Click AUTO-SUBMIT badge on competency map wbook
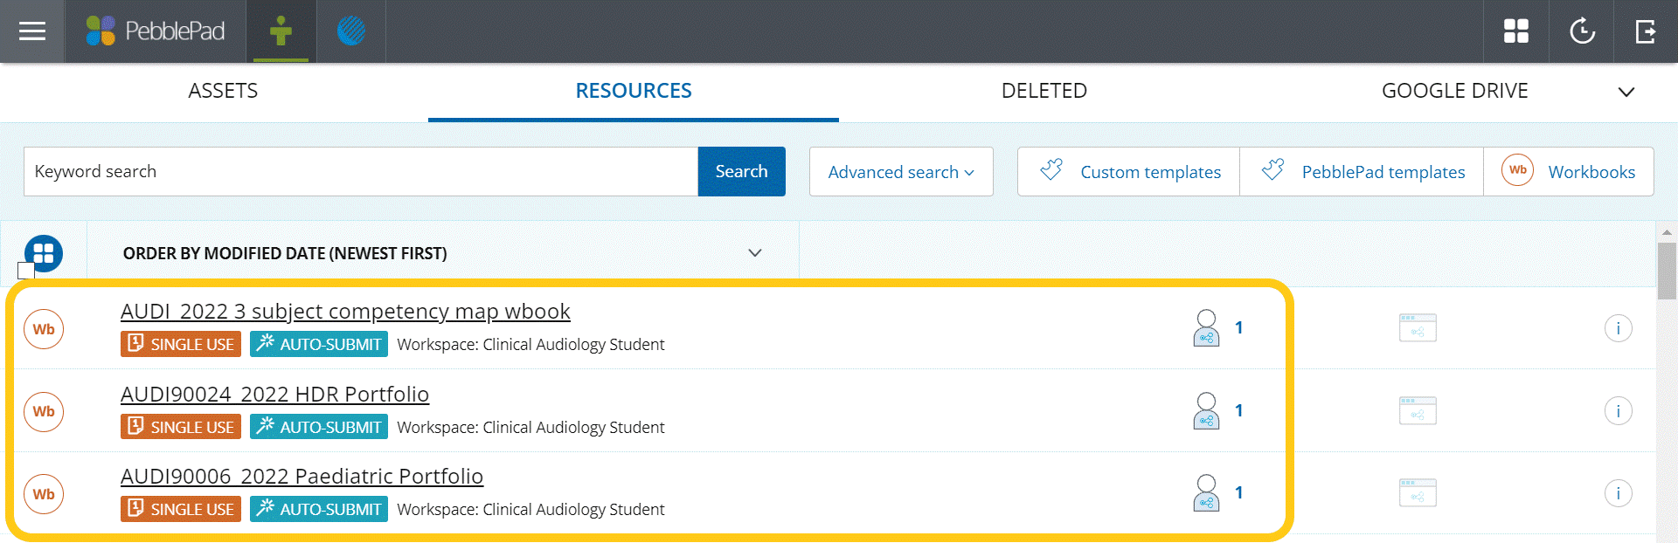Screen dimensions: 1678x543 319,344
